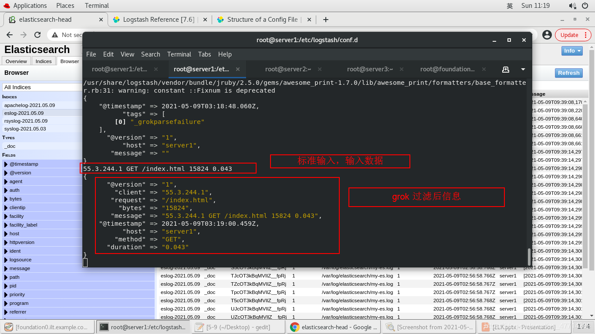Image resolution: width=595 pixels, height=334 pixels.
Task: Click the new terminal tab icon
Action: (x=506, y=69)
